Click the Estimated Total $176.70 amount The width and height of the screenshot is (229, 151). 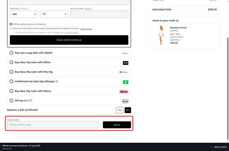tap(212, 10)
